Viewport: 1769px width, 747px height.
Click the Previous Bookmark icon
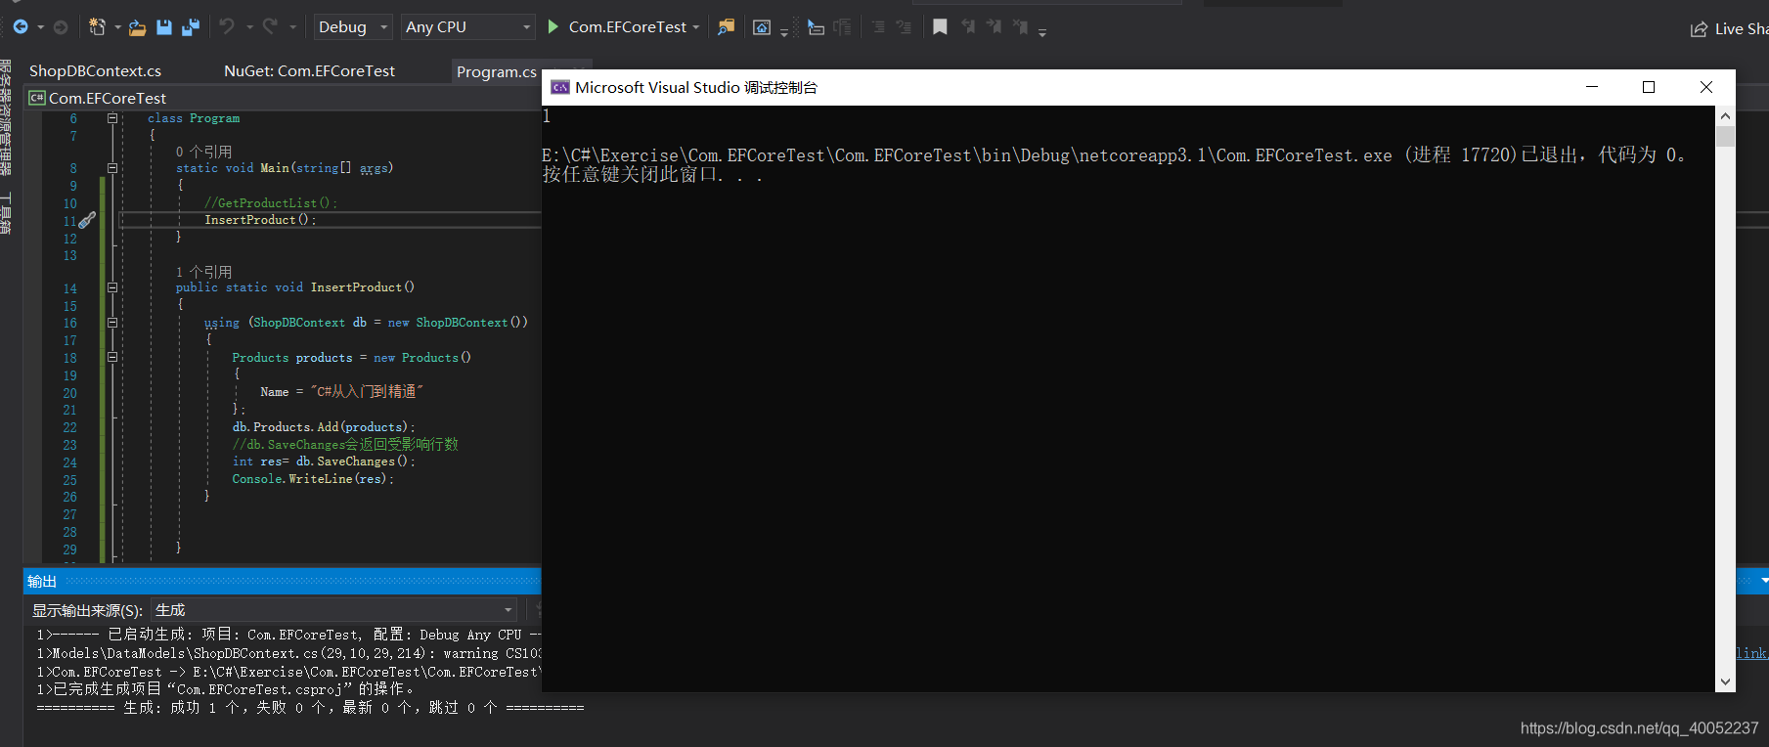(968, 27)
